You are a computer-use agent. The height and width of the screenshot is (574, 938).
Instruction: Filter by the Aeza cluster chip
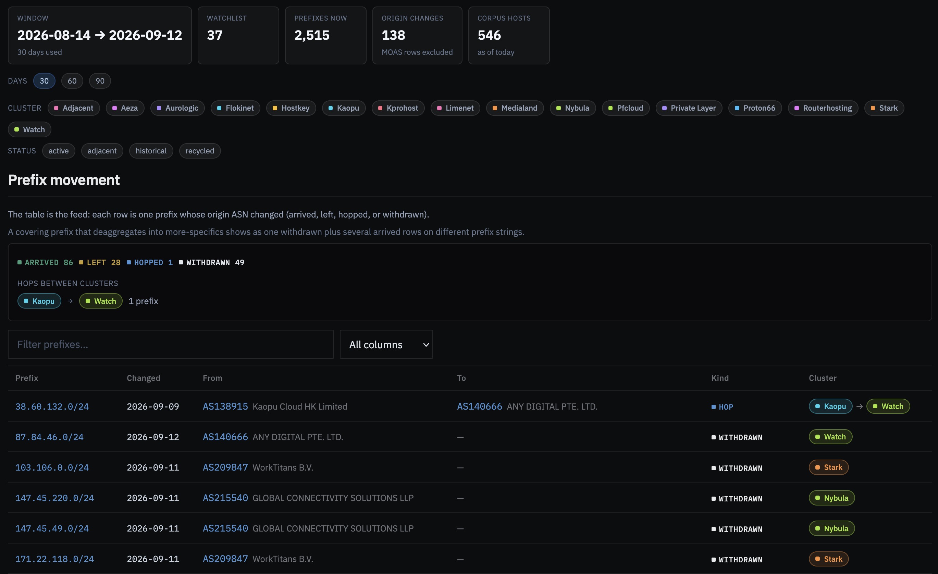tap(125, 108)
